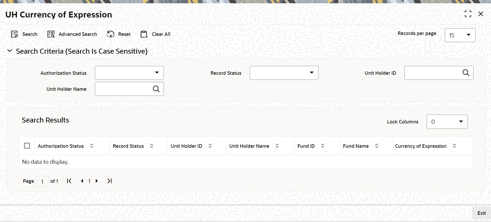The image size is (491, 222).
Task: Close the UH Currency of Expression window
Action: coord(481,14)
